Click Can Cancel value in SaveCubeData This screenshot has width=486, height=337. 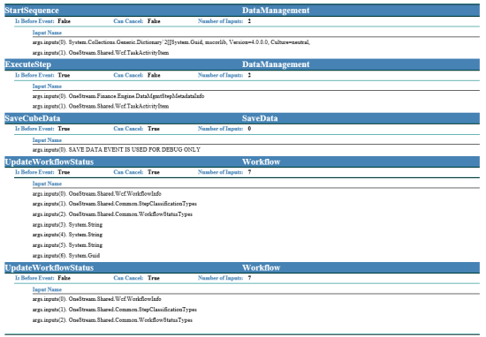click(x=154, y=129)
